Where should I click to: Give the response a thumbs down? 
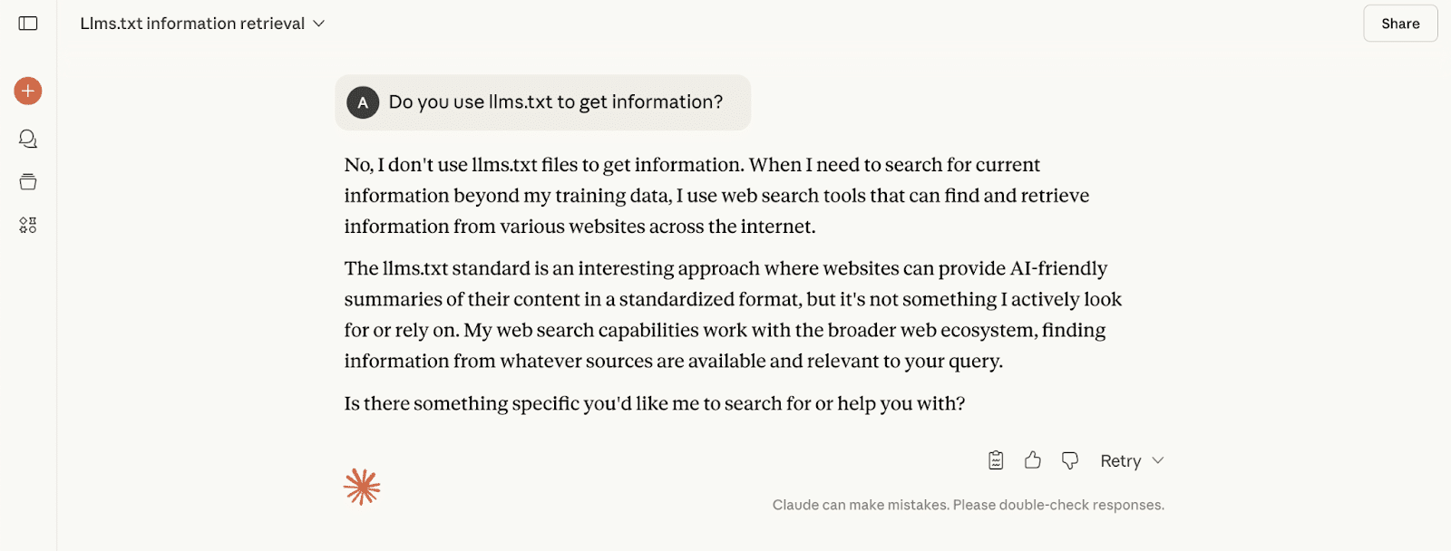[x=1070, y=460]
